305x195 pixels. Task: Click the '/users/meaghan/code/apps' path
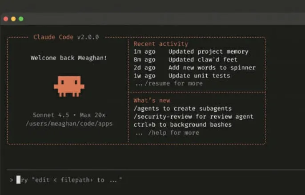[x=69, y=124]
